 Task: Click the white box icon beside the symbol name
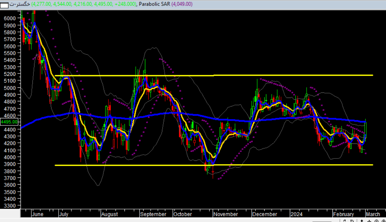coord(4,5)
